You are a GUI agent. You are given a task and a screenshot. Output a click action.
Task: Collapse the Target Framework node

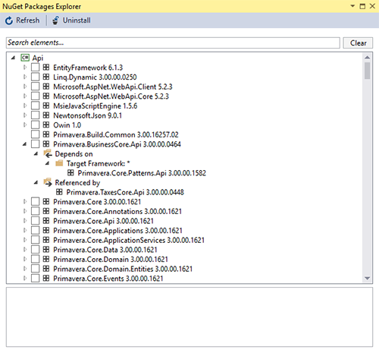48,163
